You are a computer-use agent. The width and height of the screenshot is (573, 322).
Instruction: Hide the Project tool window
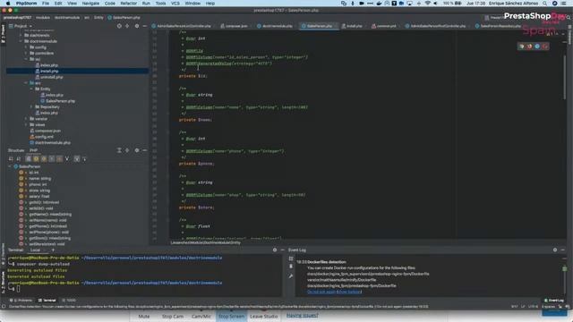pyautogui.click(x=145, y=26)
